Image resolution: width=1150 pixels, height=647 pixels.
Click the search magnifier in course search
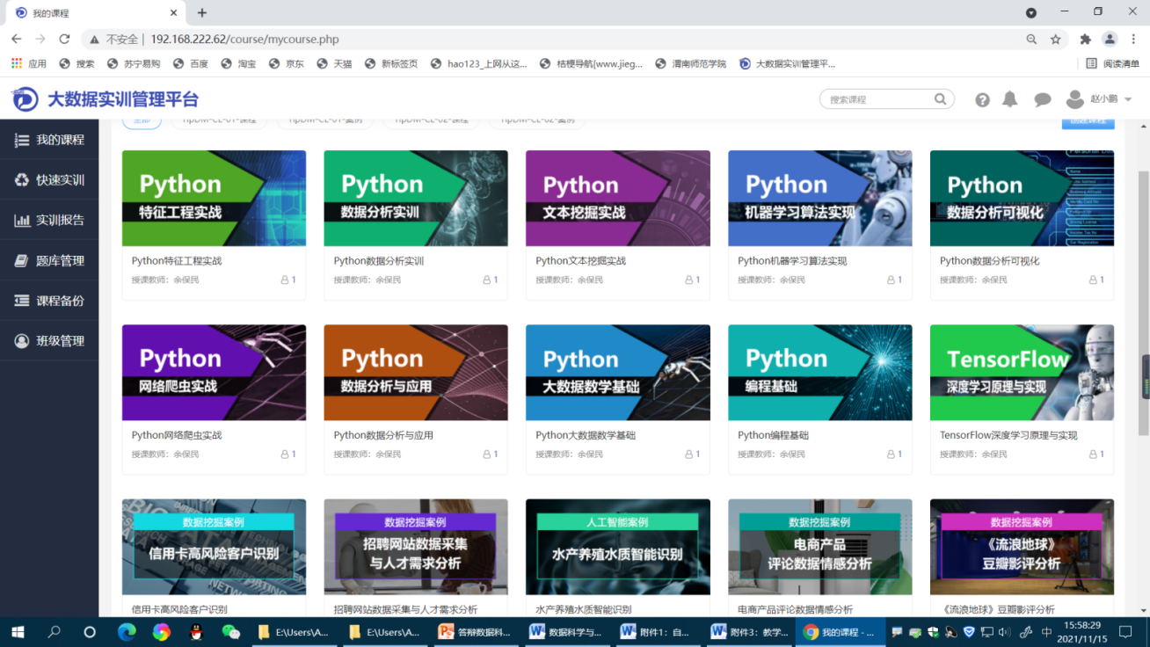940,99
